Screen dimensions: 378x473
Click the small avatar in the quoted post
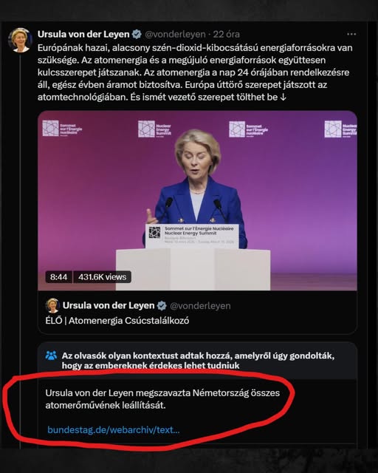point(52,305)
